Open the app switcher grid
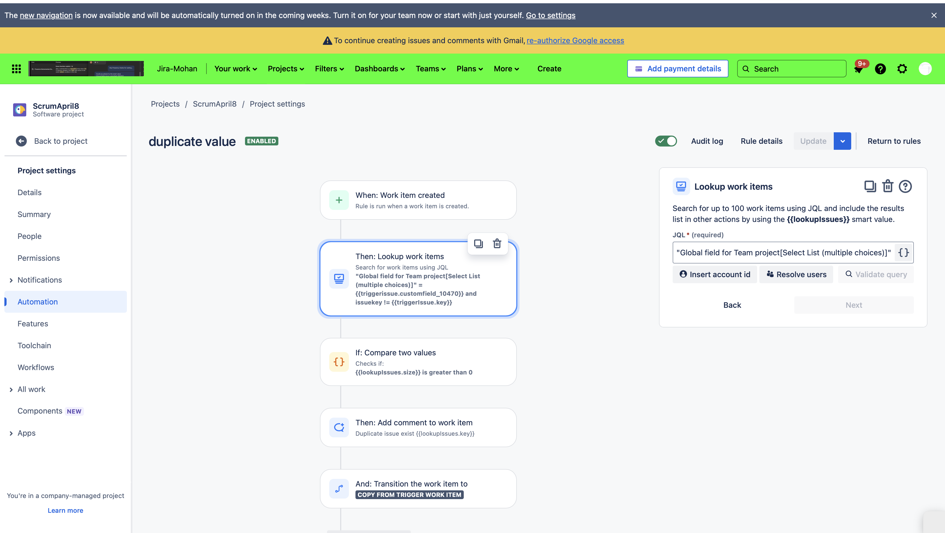 [x=16, y=69]
